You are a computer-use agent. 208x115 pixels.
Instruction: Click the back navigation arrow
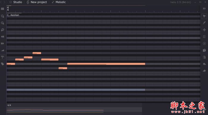pos(1,2)
